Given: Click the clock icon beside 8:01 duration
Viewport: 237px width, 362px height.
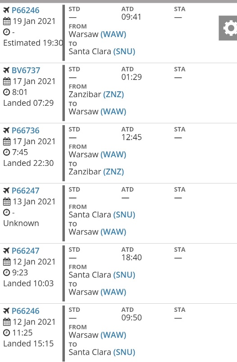Looking at the screenshot, I should pos(6,92).
